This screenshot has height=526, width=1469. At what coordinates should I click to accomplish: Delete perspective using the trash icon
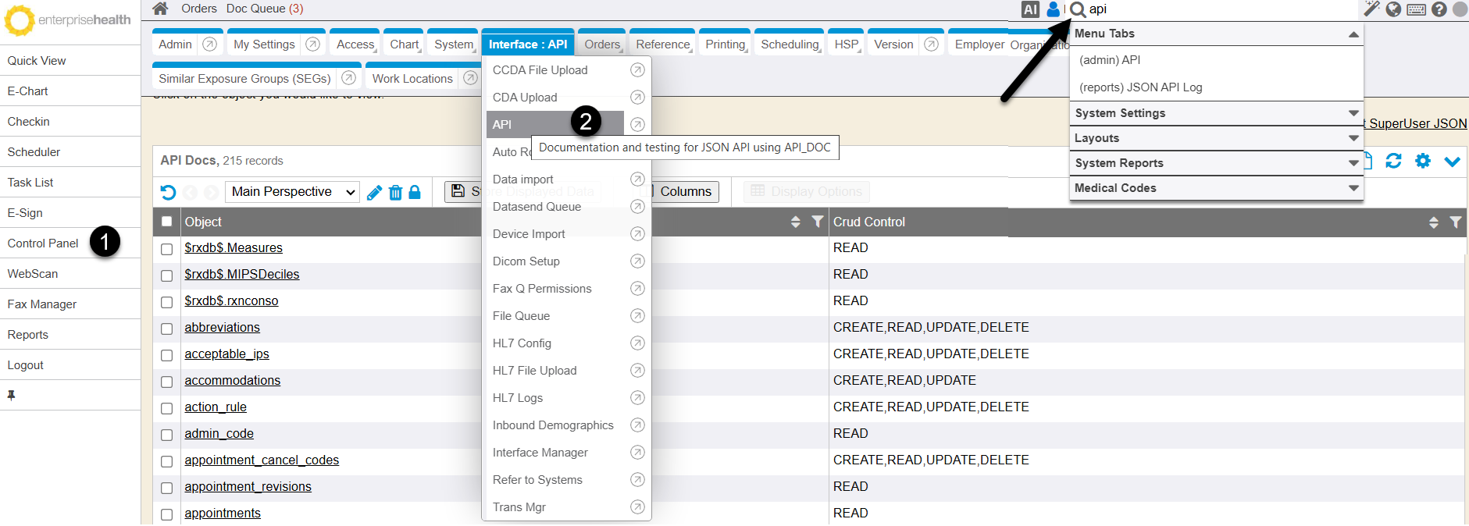(x=395, y=193)
